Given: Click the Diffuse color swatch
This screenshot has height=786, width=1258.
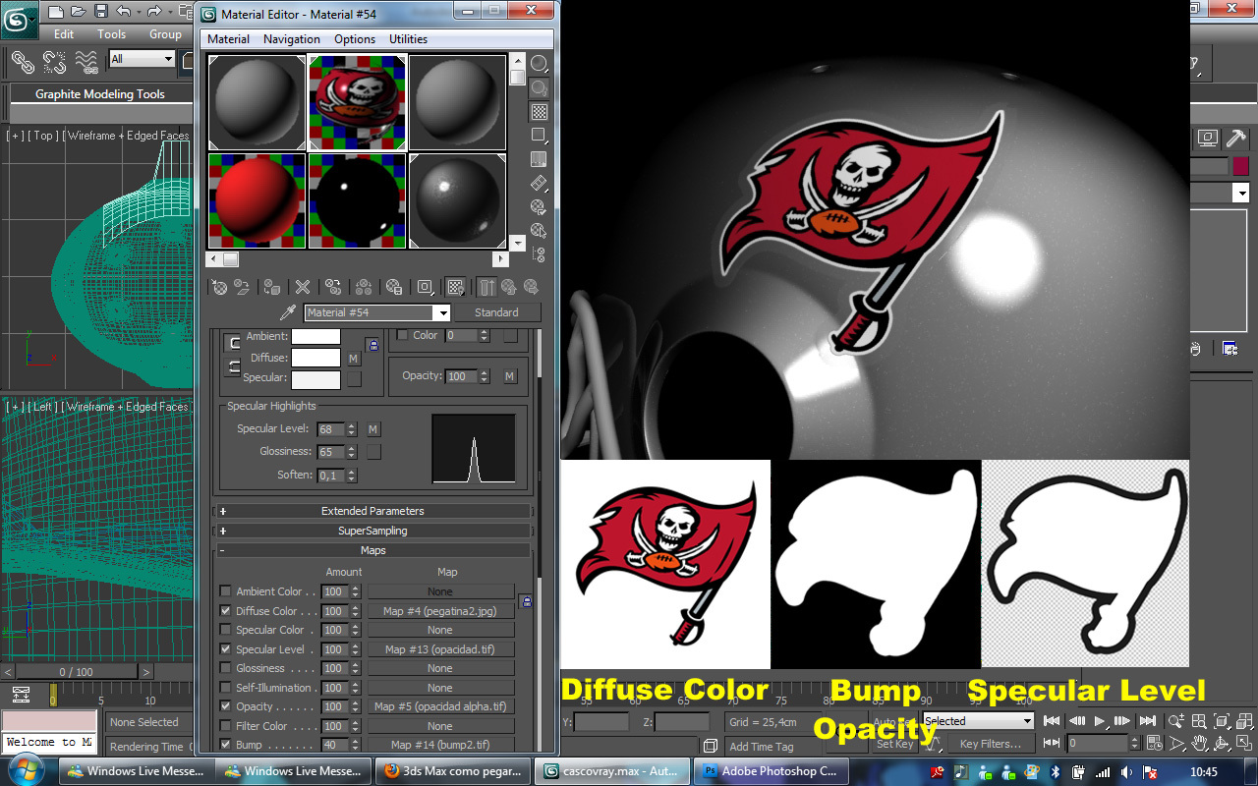Looking at the screenshot, I should tap(315, 359).
